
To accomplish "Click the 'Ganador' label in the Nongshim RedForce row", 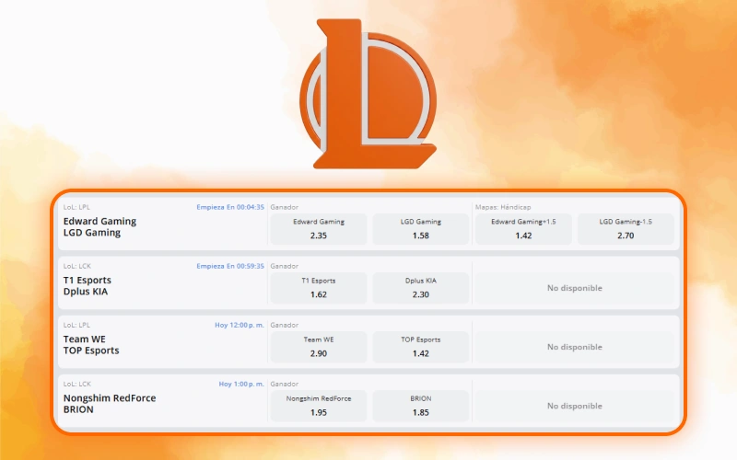I will pyautogui.click(x=285, y=384).
